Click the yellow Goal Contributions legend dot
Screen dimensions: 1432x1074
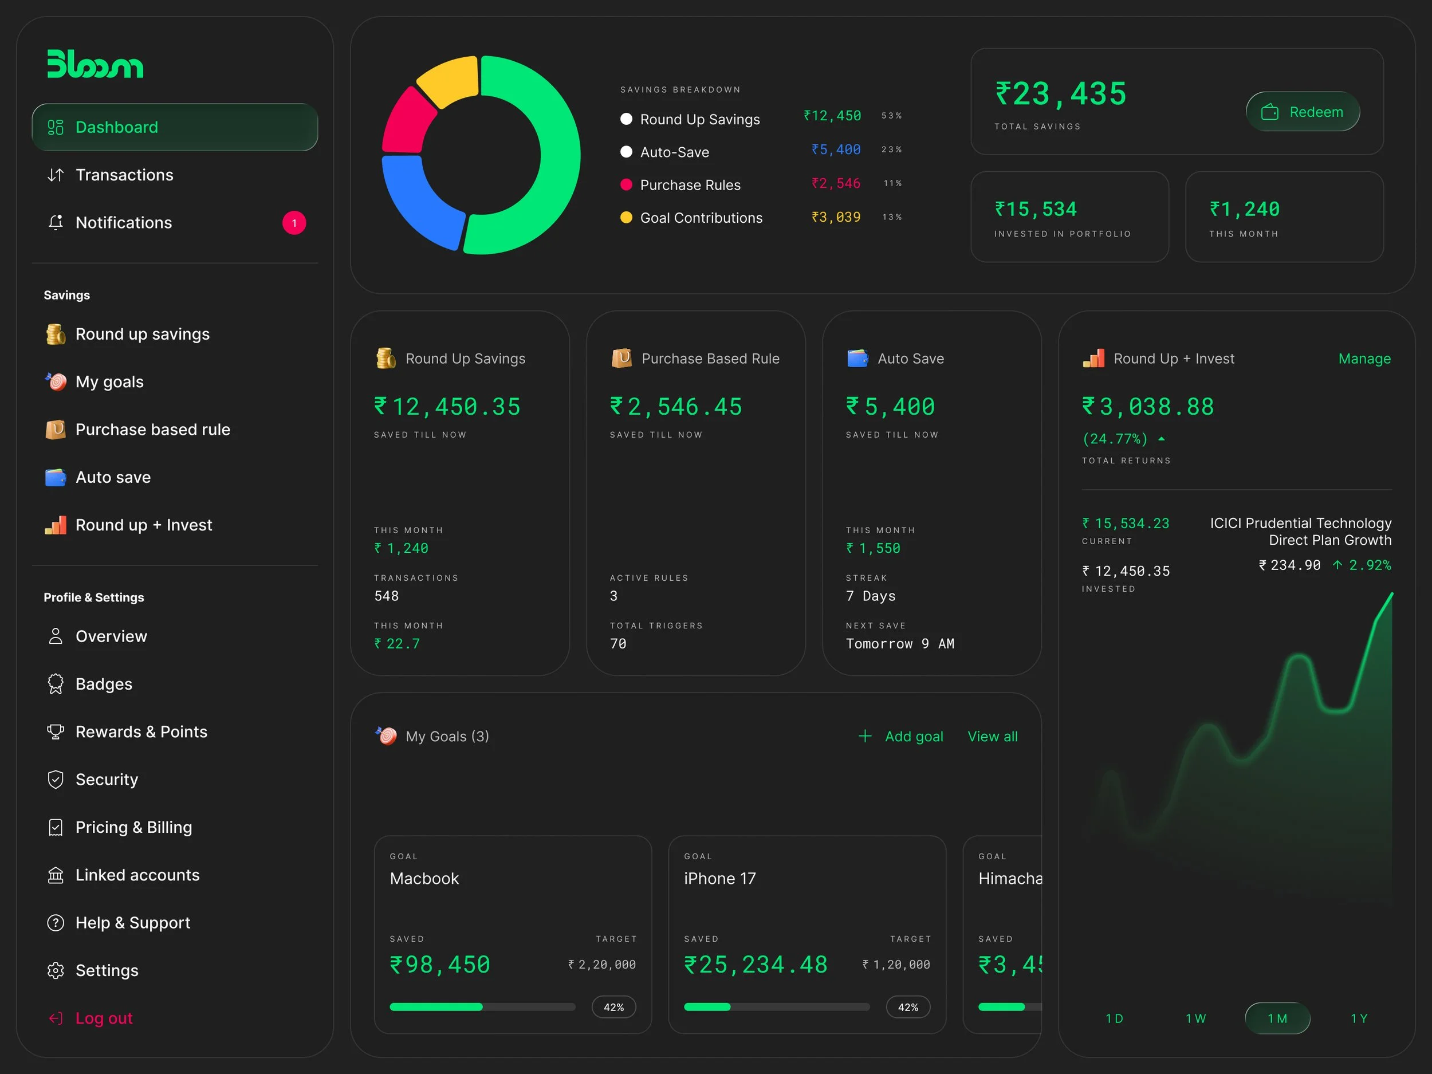click(626, 218)
